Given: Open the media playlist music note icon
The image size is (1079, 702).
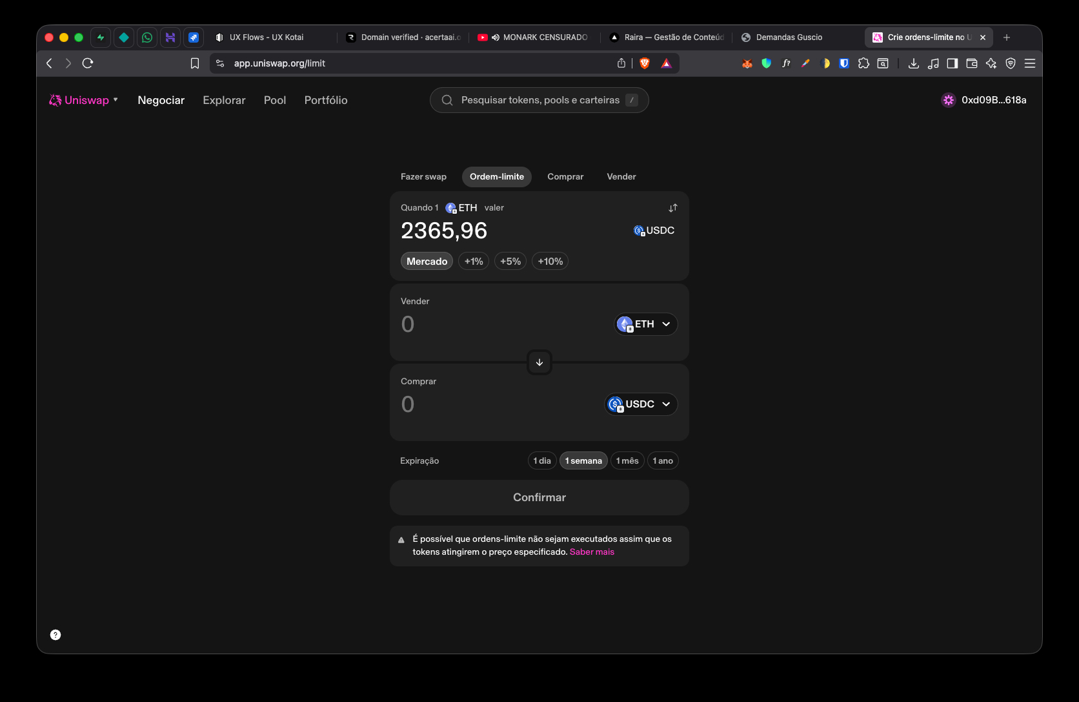Looking at the screenshot, I should [933, 63].
